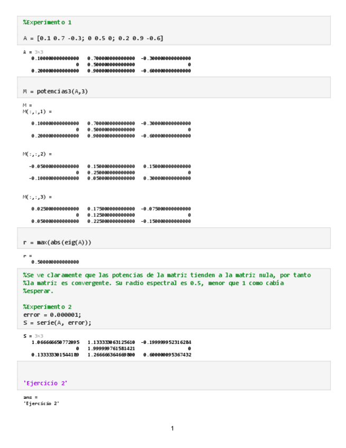Screen dimensions: 346x448
Task: Click the '%Experimento 1' comment line
Action: 47,22
